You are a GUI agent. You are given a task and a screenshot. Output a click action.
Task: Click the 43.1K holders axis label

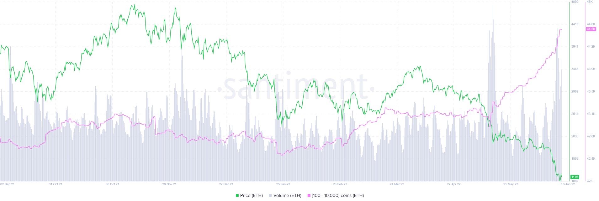tap(591, 114)
